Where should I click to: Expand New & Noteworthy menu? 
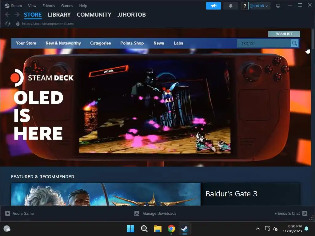(63, 43)
